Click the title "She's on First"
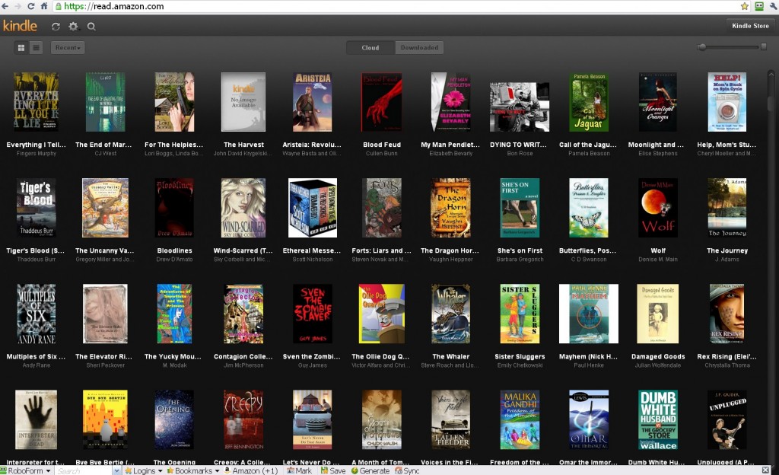The height and width of the screenshot is (475, 779). [520, 250]
